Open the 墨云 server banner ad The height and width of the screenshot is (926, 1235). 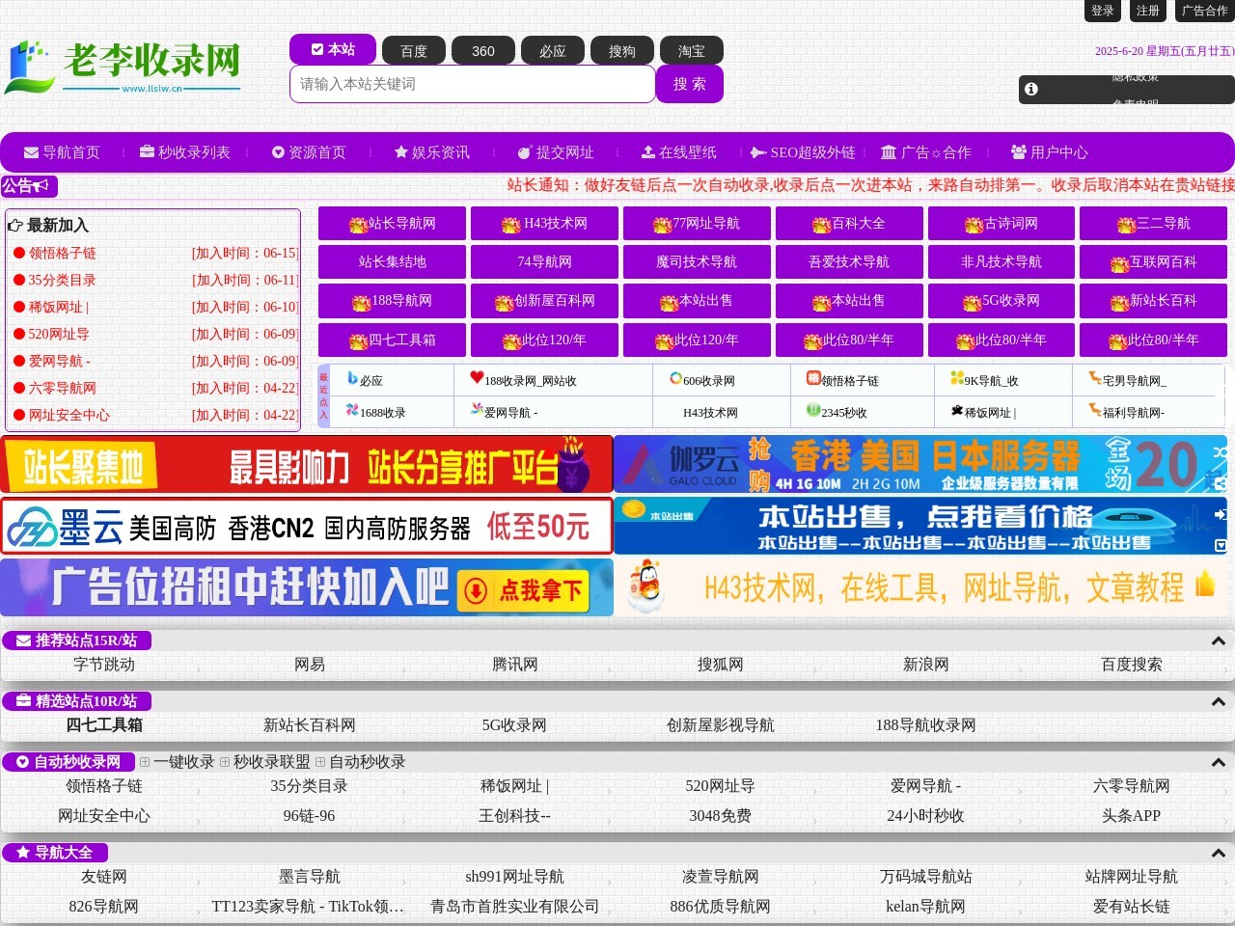click(x=307, y=526)
